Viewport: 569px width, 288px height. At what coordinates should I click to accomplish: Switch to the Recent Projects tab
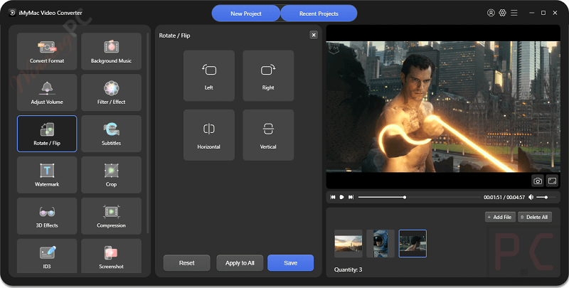click(319, 14)
